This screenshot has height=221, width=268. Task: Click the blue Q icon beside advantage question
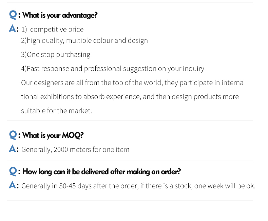[x=13, y=15]
